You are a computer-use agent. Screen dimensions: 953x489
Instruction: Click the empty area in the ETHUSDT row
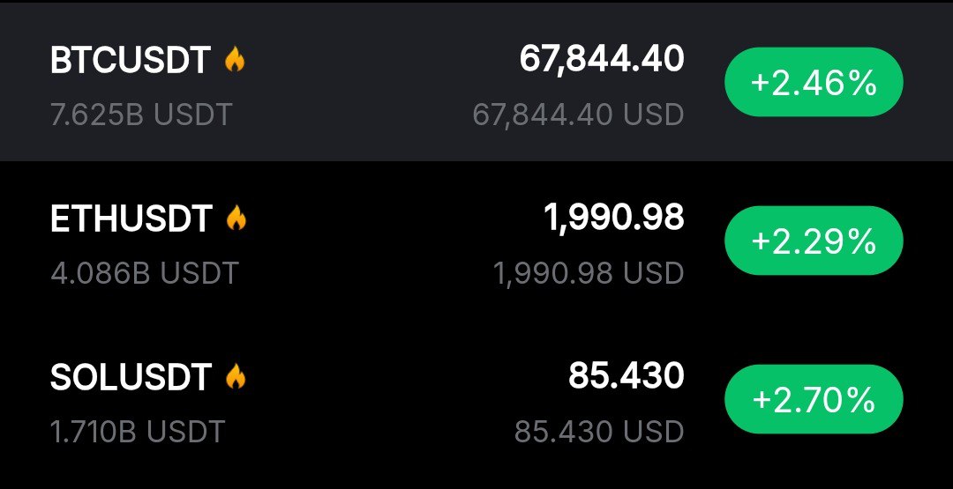[371, 242]
